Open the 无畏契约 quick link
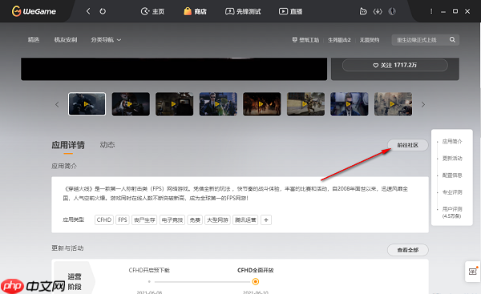Viewport: 481px width, 294px height. pos(370,40)
